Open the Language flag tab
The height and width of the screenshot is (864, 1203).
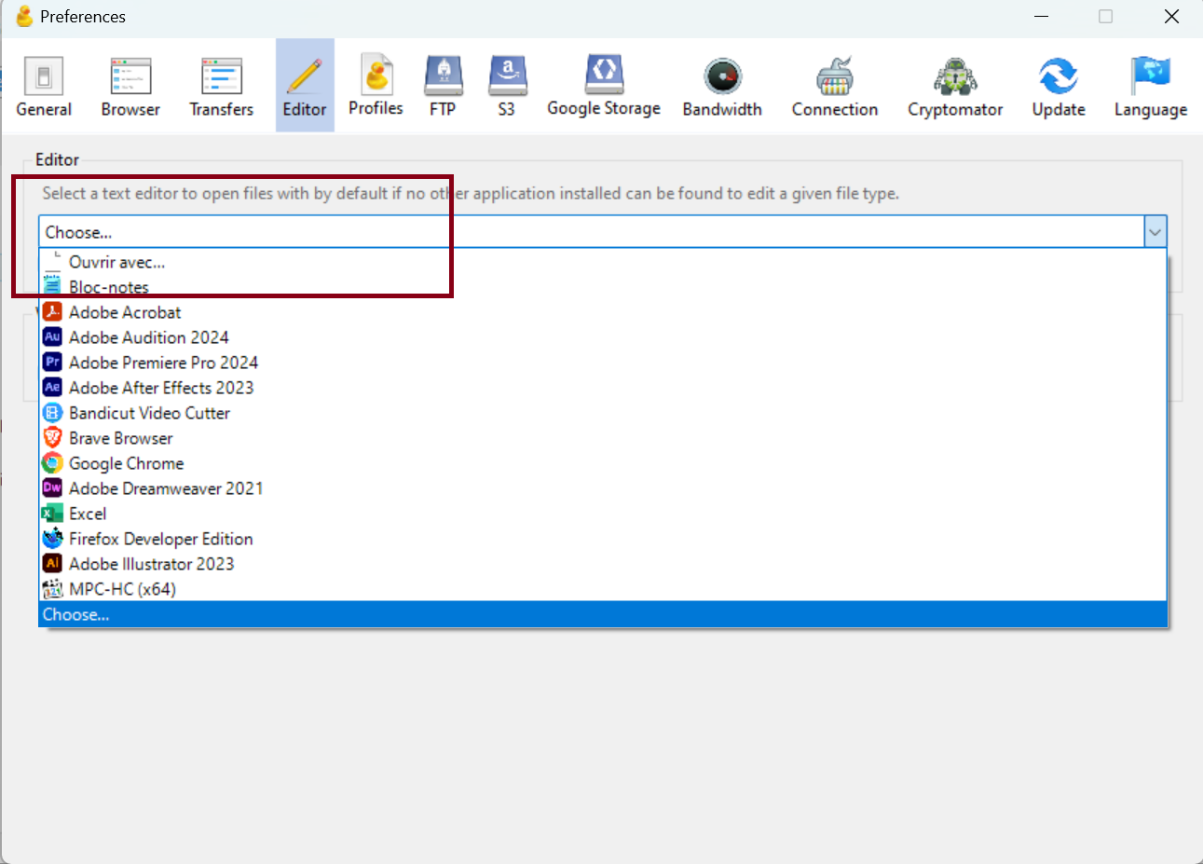pyautogui.click(x=1151, y=86)
